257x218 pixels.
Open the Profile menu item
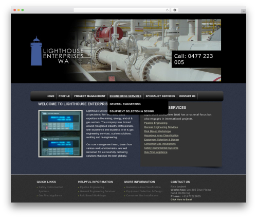click(64, 96)
